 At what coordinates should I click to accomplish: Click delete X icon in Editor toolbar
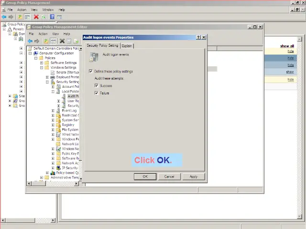click(x=62, y=41)
